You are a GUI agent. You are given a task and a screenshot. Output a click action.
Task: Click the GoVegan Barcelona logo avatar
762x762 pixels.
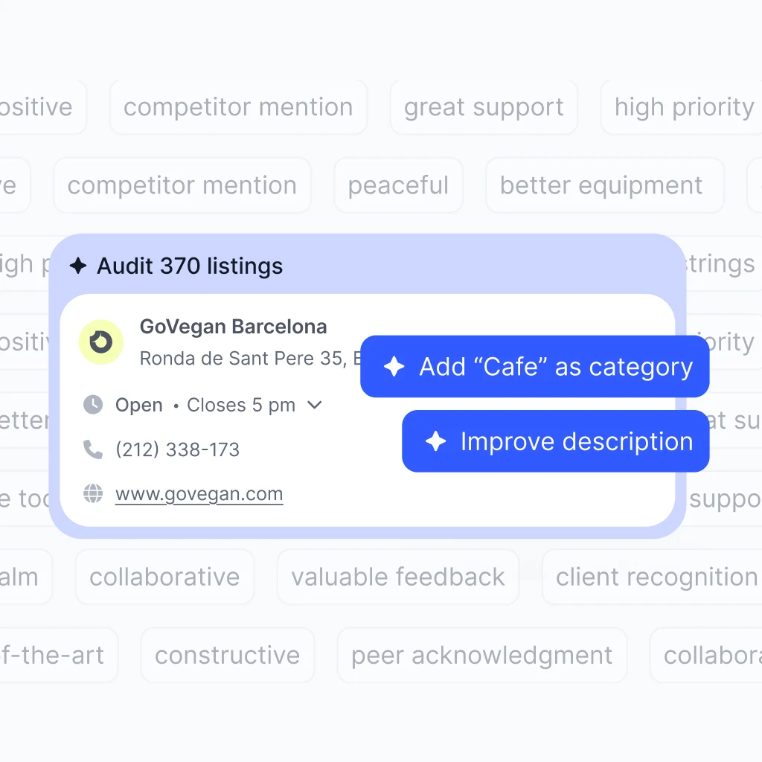tap(101, 342)
